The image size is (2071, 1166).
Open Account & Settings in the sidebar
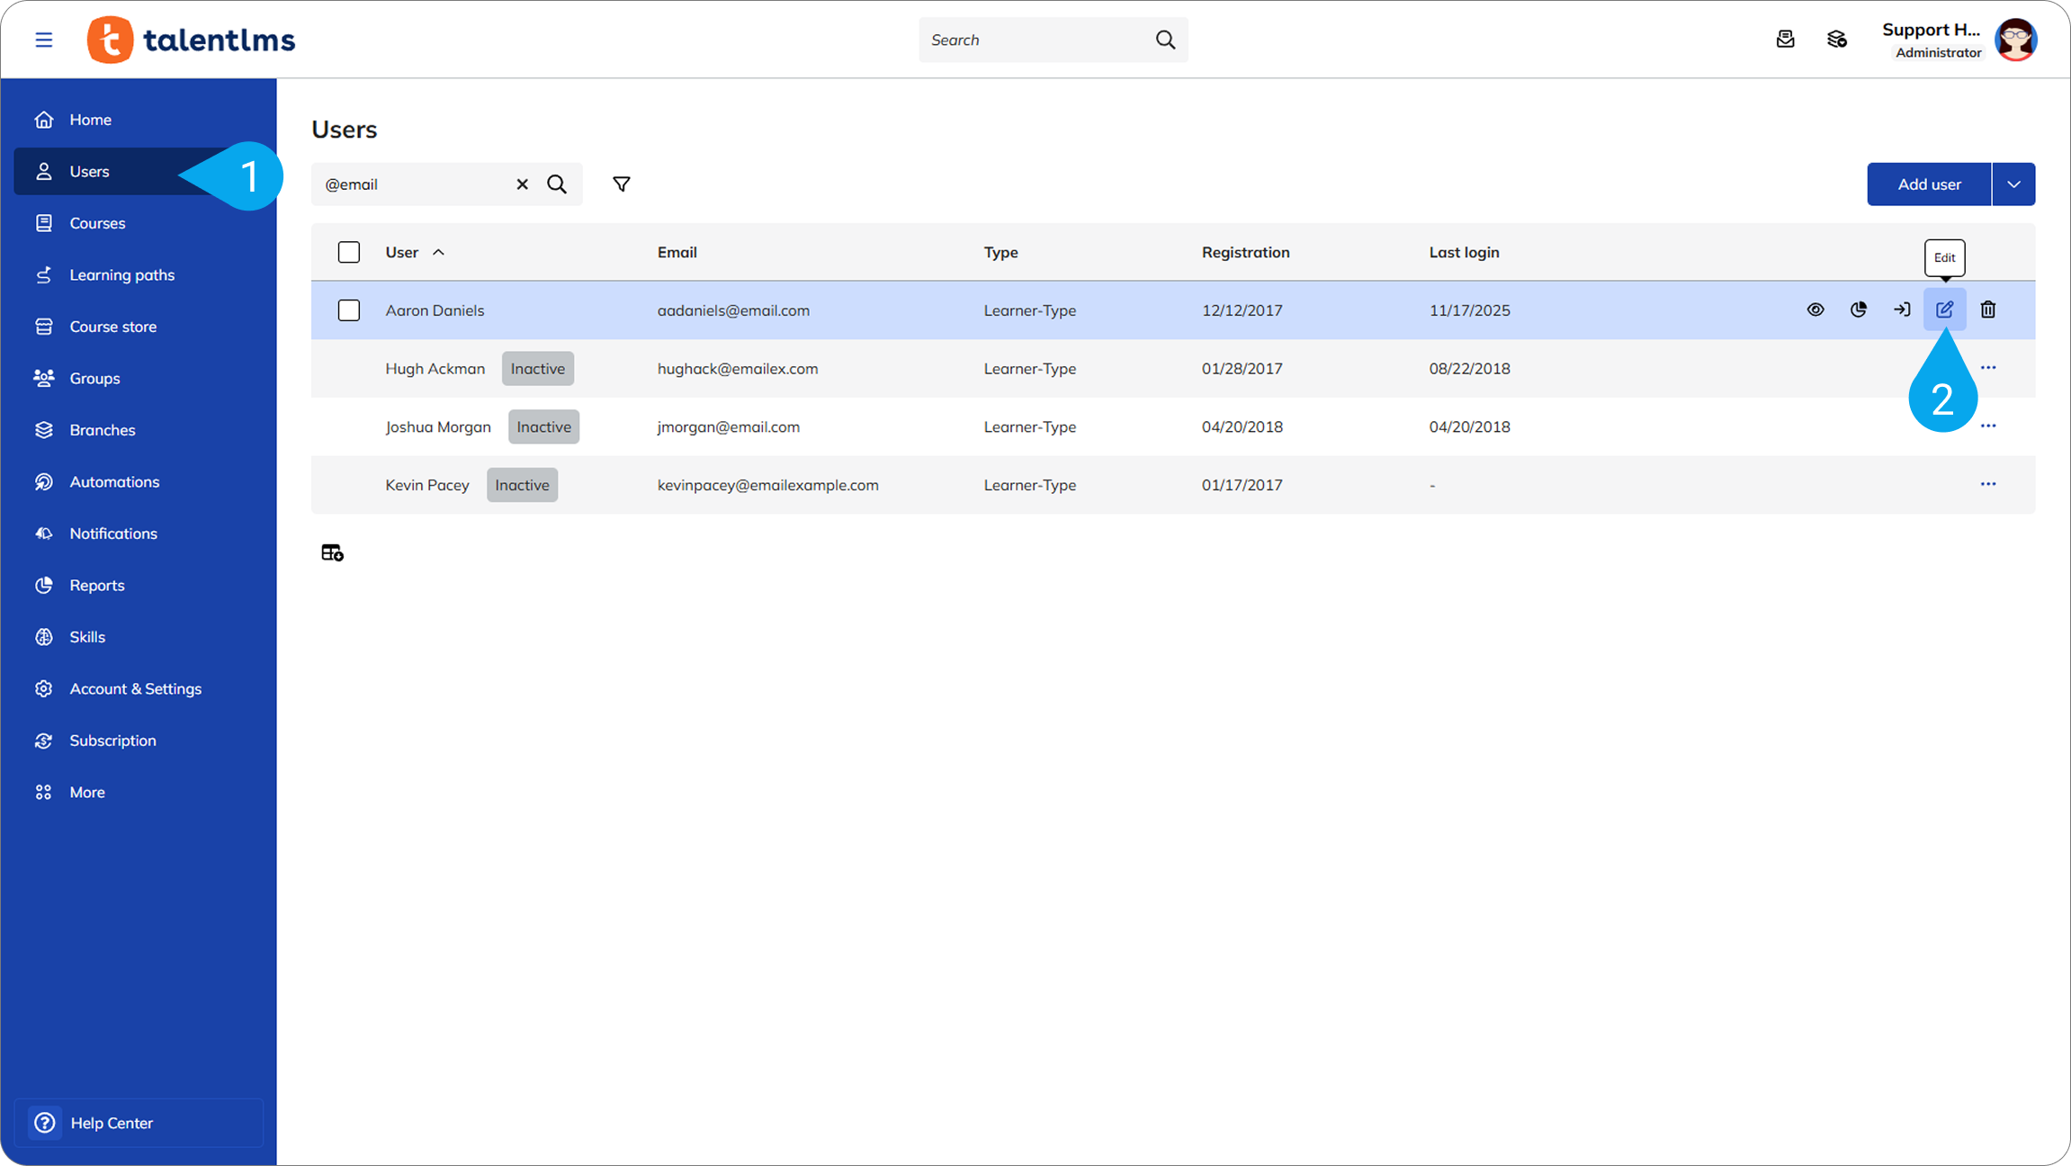(135, 688)
